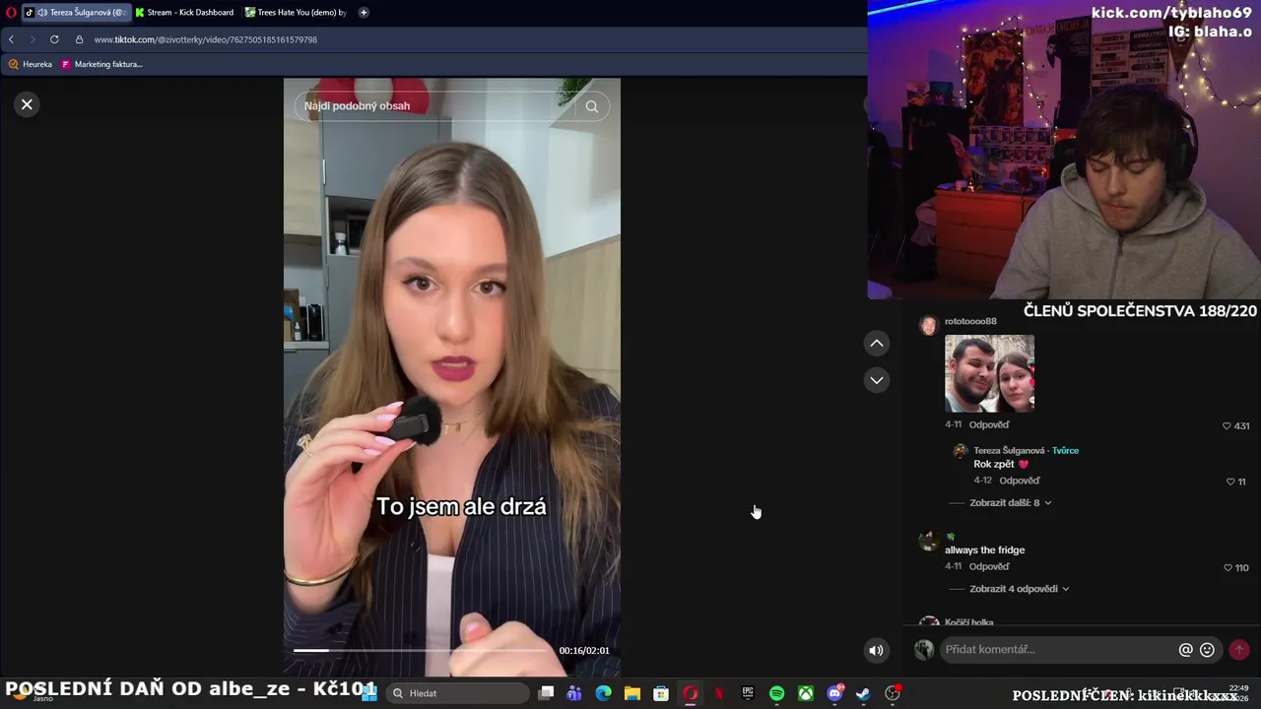Open Microsoft Store from taskbar

[661, 693]
